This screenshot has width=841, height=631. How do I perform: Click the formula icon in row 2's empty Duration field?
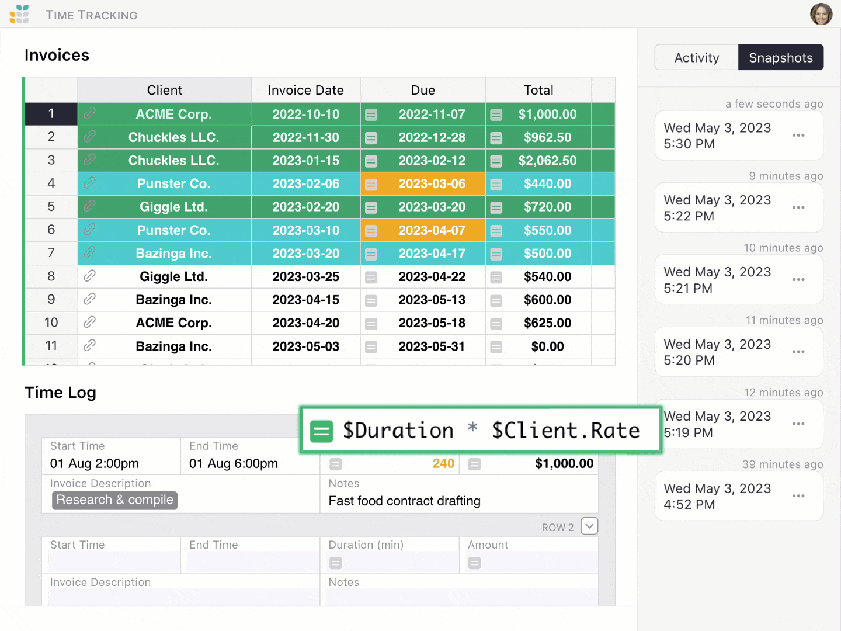coord(335,562)
